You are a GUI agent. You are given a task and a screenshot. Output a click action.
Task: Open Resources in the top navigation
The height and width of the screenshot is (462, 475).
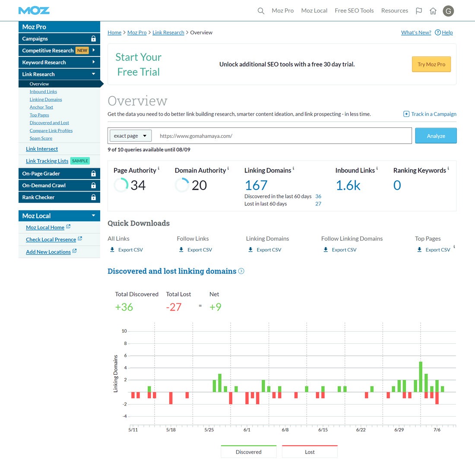coord(394,11)
